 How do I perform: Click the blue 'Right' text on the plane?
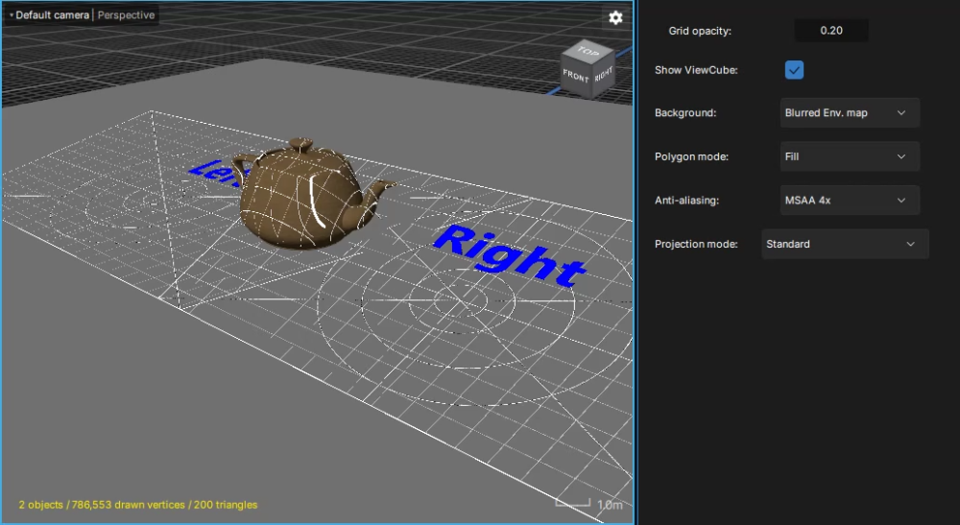pos(509,255)
